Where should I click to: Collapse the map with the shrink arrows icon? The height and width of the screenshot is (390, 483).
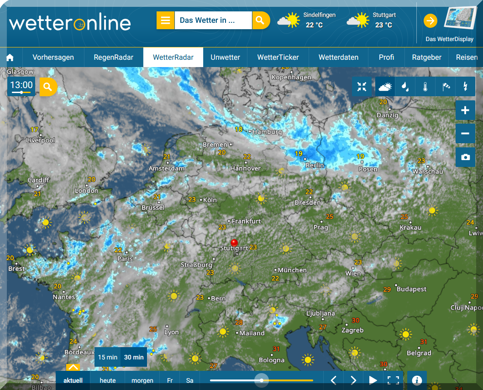pos(362,87)
